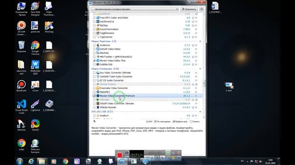This screenshot has height=165, width=295.
Task: Open Visual Studio Code desktop shortcut
Action: 22,107
